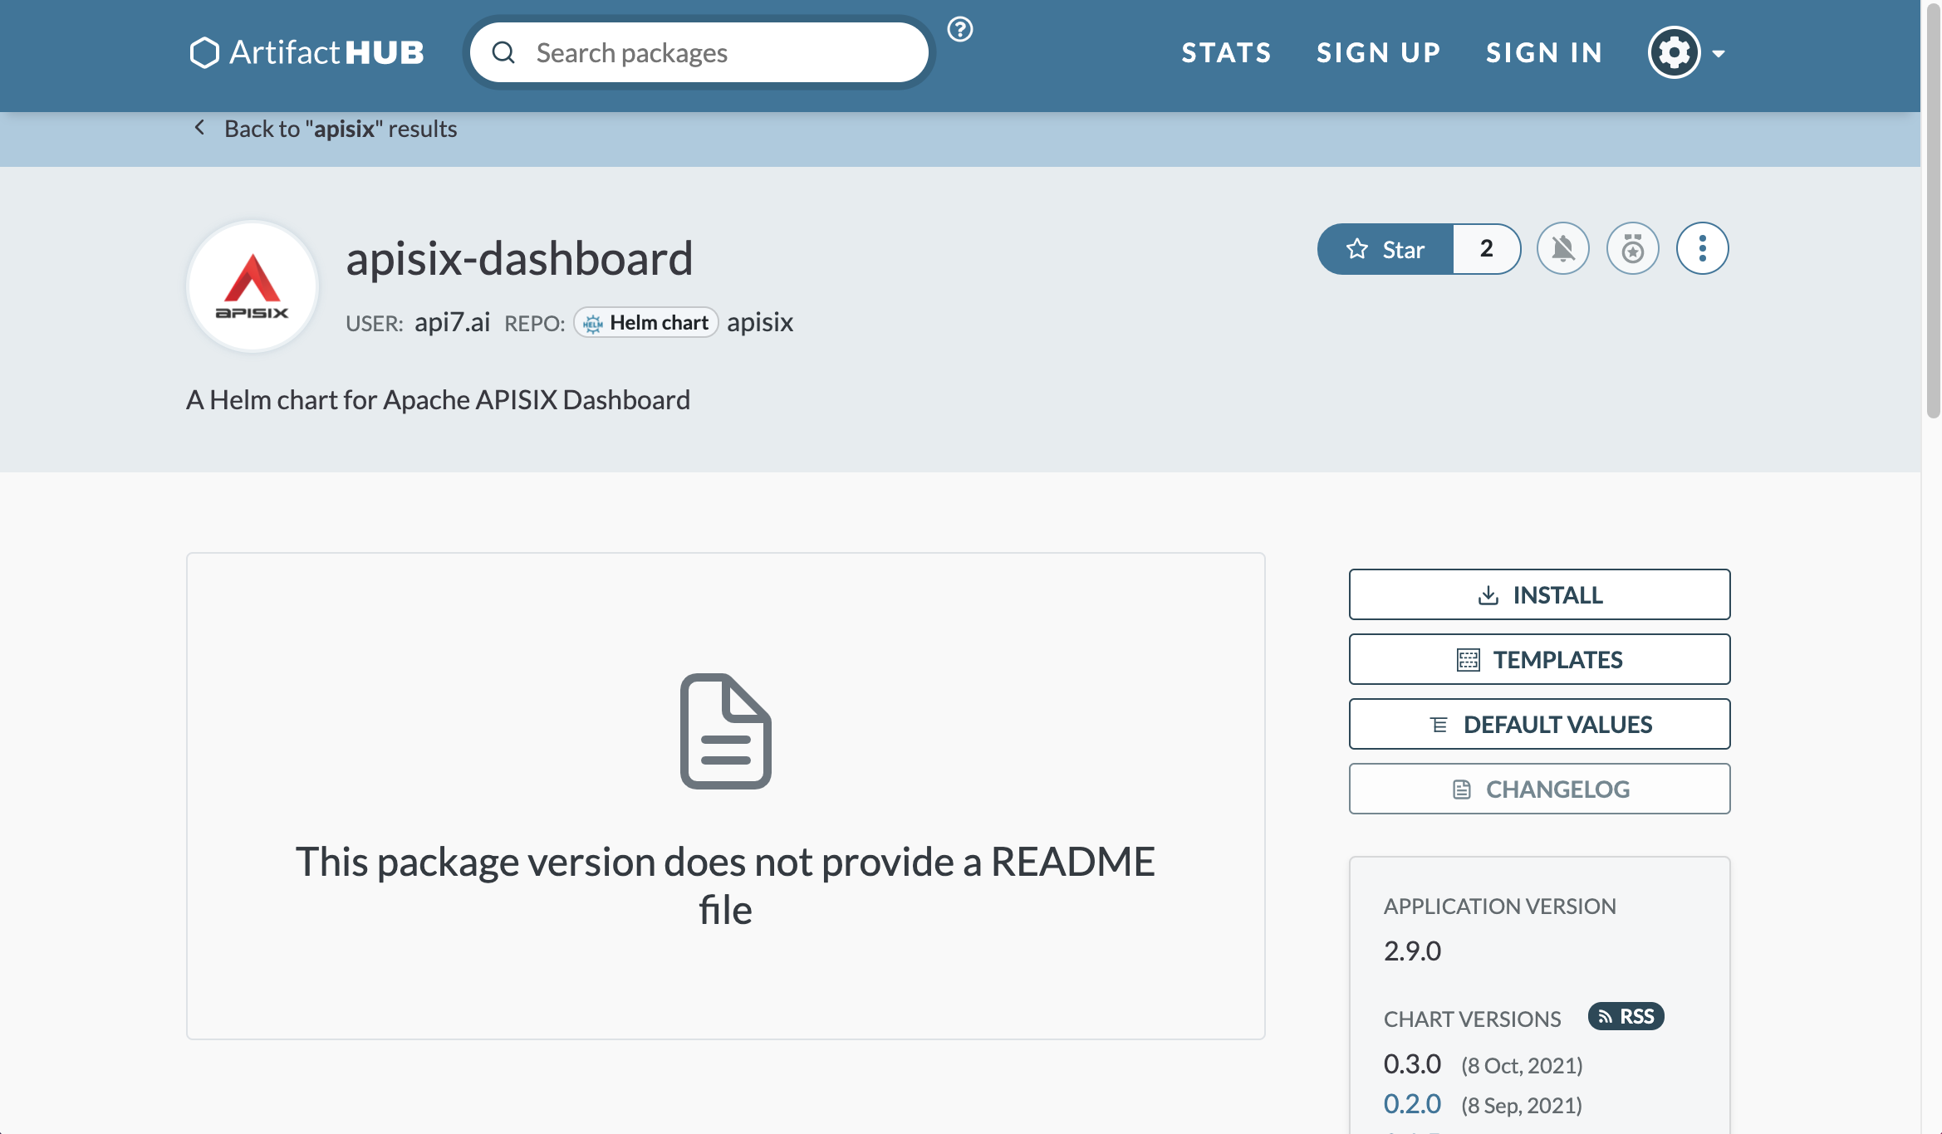
Task: Click the Helm chart repository badge
Action: coord(645,323)
